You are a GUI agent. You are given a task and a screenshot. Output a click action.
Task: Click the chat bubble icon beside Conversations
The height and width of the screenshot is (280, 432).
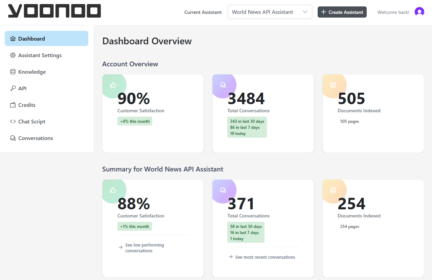13,138
